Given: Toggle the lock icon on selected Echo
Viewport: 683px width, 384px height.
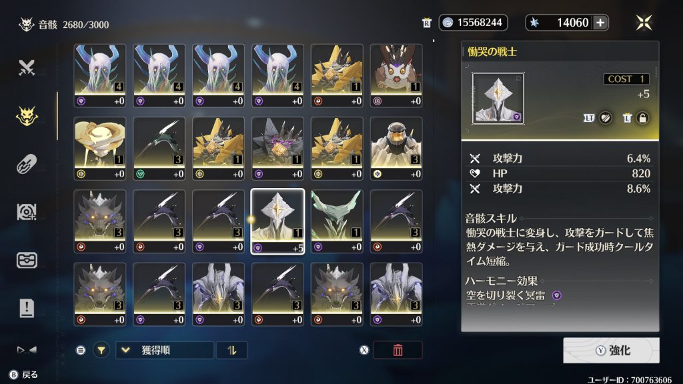Looking at the screenshot, I should [642, 118].
